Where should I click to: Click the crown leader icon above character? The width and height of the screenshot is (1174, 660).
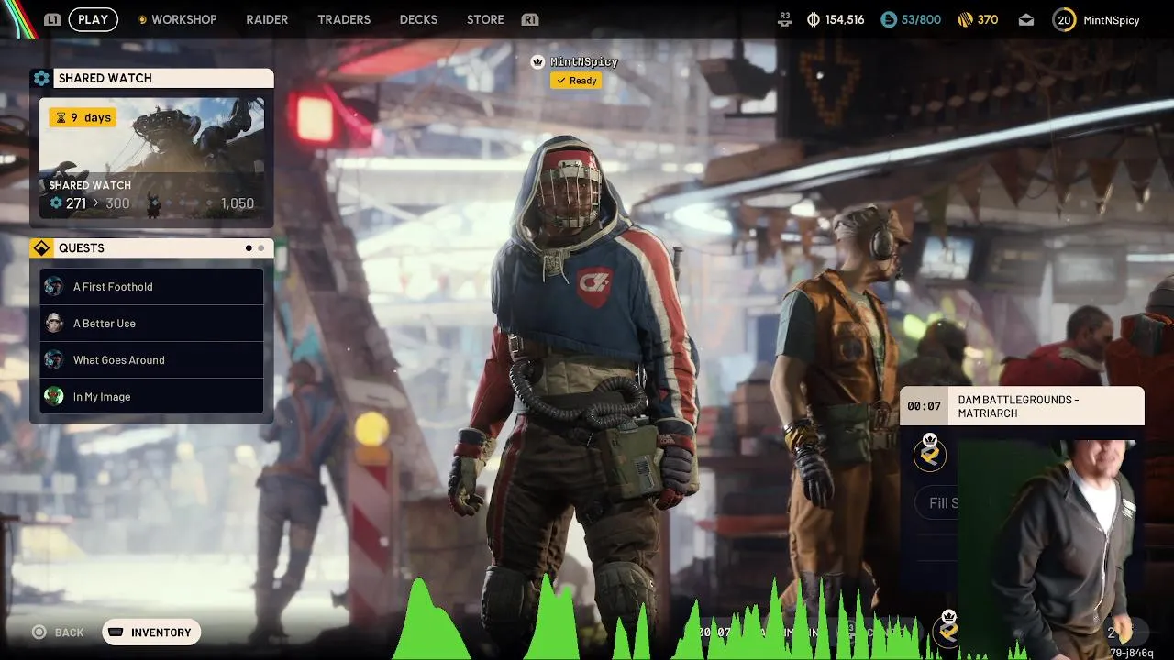click(538, 61)
